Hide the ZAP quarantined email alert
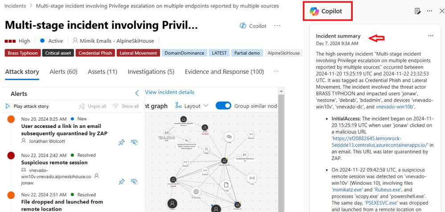The height and width of the screenshot is (212, 445). pyautogui.click(x=134, y=143)
